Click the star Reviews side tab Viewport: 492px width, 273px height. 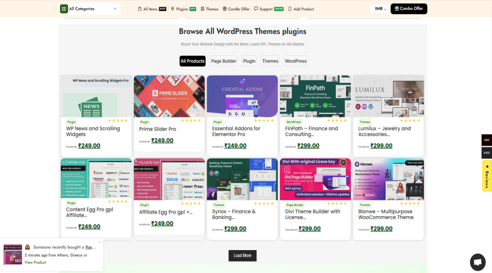pos(487,176)
